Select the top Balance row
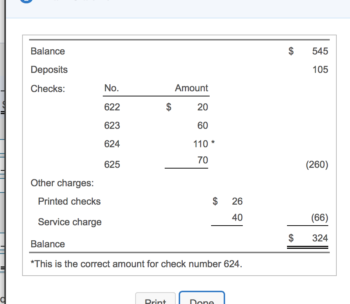 (48, 52)
